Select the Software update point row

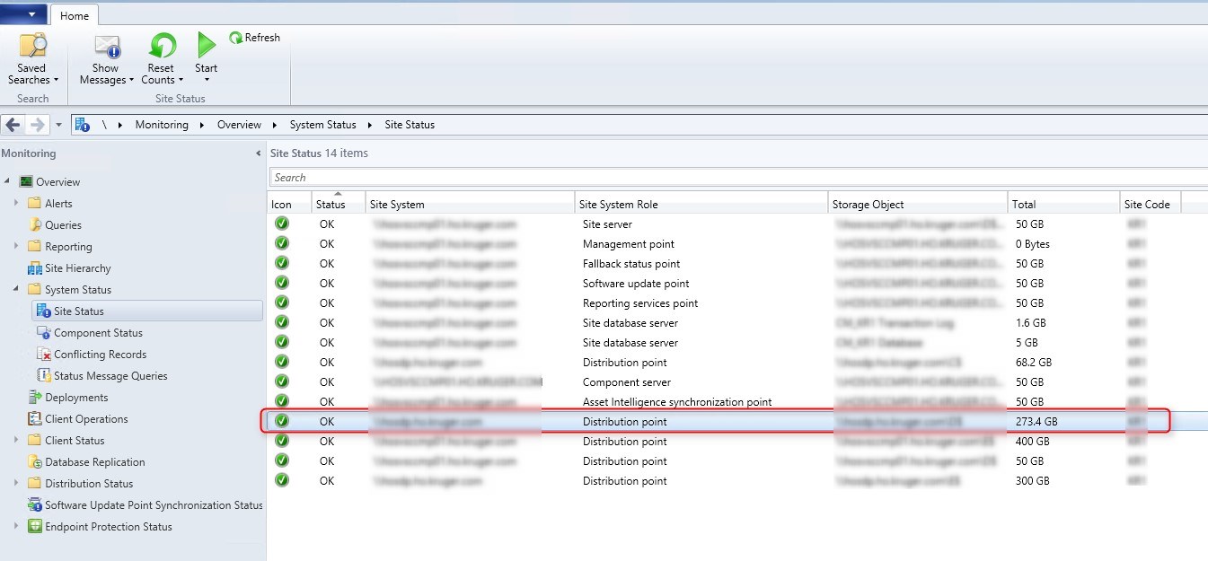[x=738, y=284]
